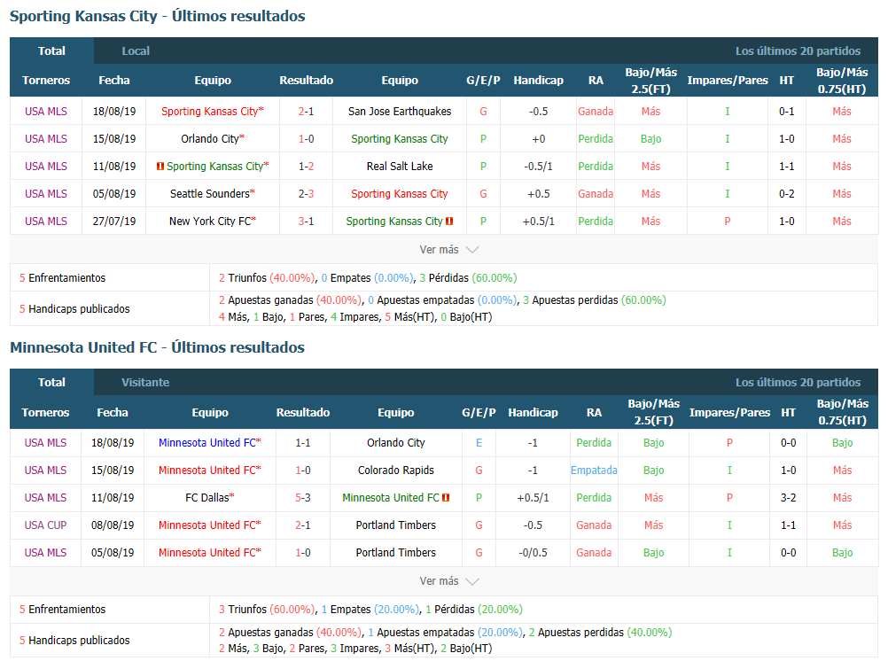Click HT score 0-2 in Seattle Sounders row
The height and width of the screenshot is (661, 888).
pos(786,194)
